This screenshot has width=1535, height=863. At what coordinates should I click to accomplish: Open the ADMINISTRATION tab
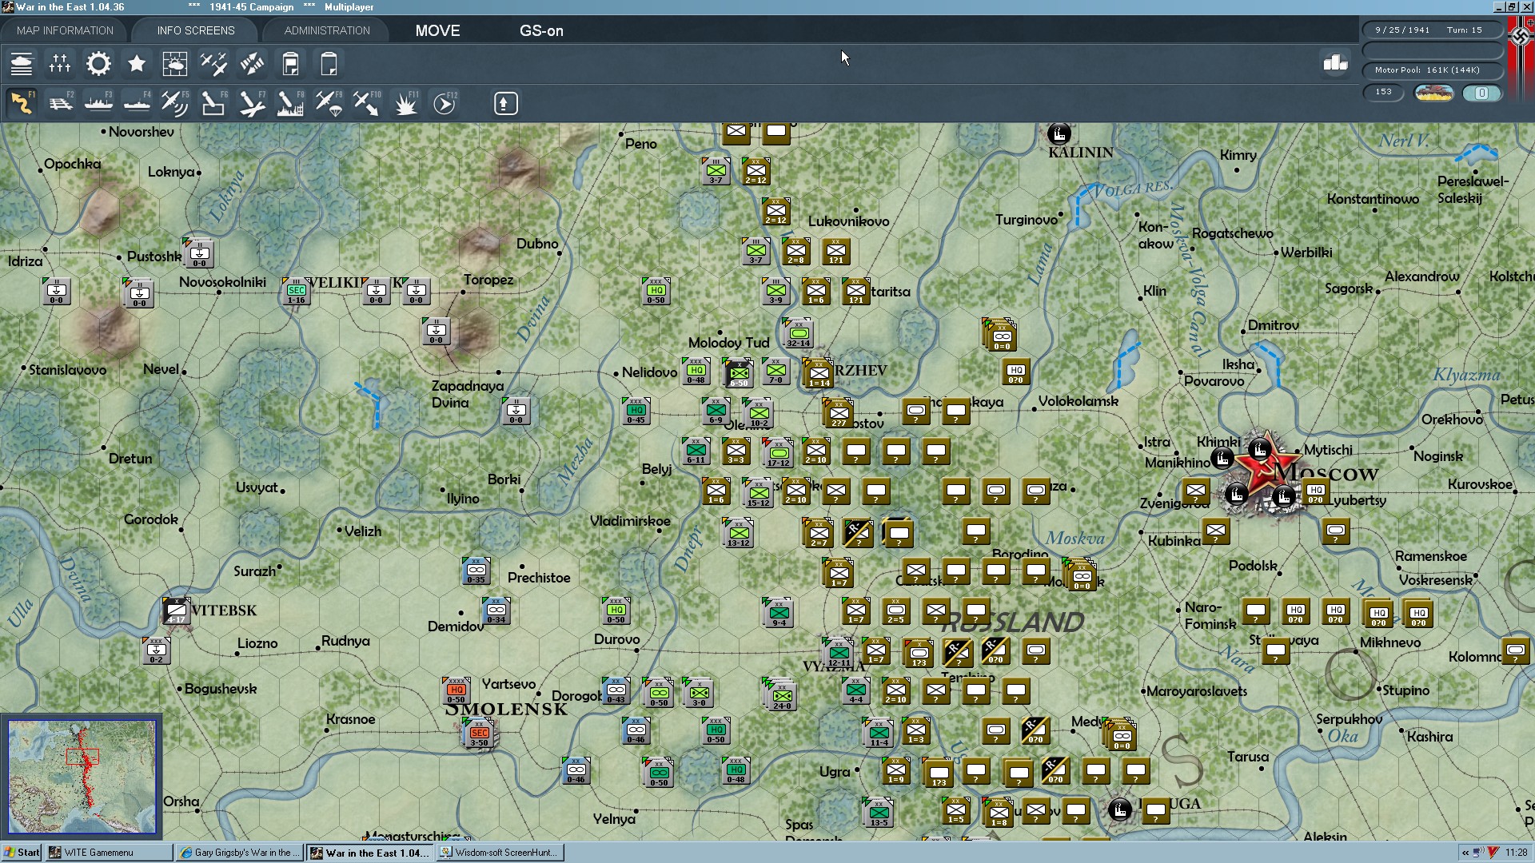pos(327,30)
